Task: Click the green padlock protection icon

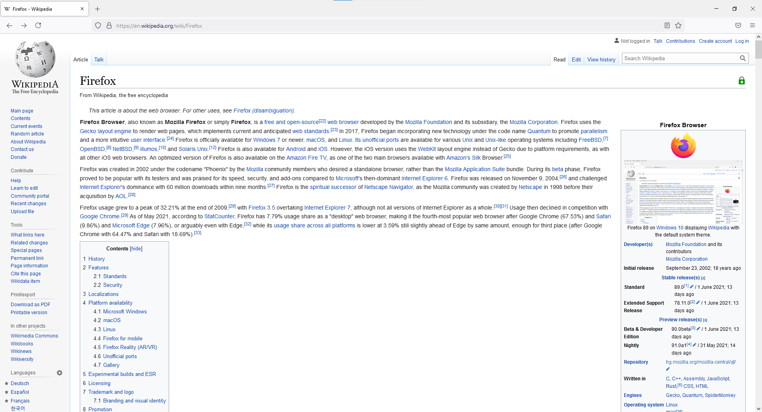Action: (741, 81)
